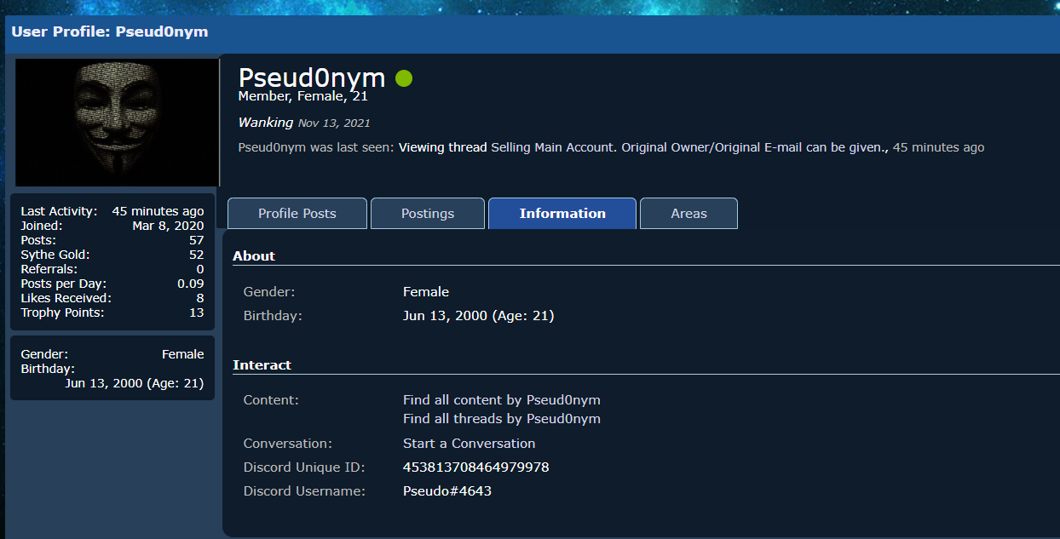Click the Pseud0nym username heading
Viewport: 1060px width, 539px height.
pyautogui.click(x=312, y=77)
